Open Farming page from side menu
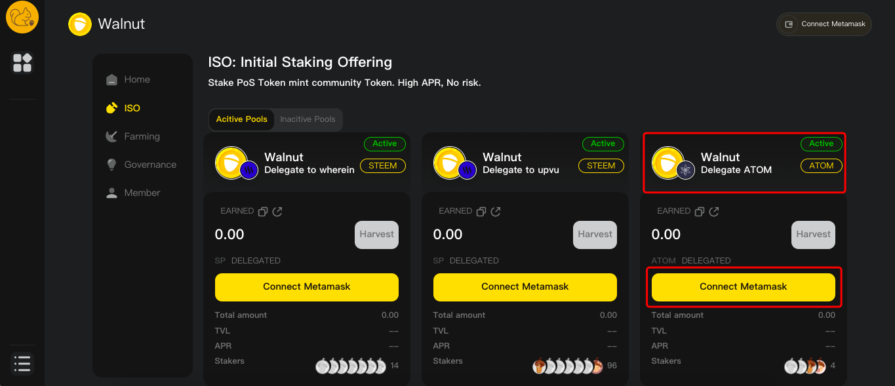This screenshot has height=386, width=895. 142,136
